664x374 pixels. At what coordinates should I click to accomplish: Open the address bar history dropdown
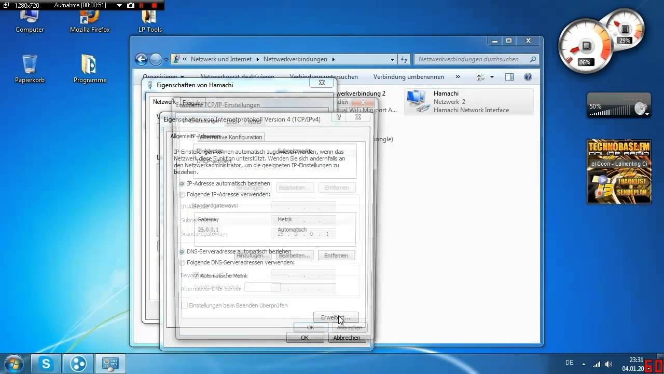[393, 59]
